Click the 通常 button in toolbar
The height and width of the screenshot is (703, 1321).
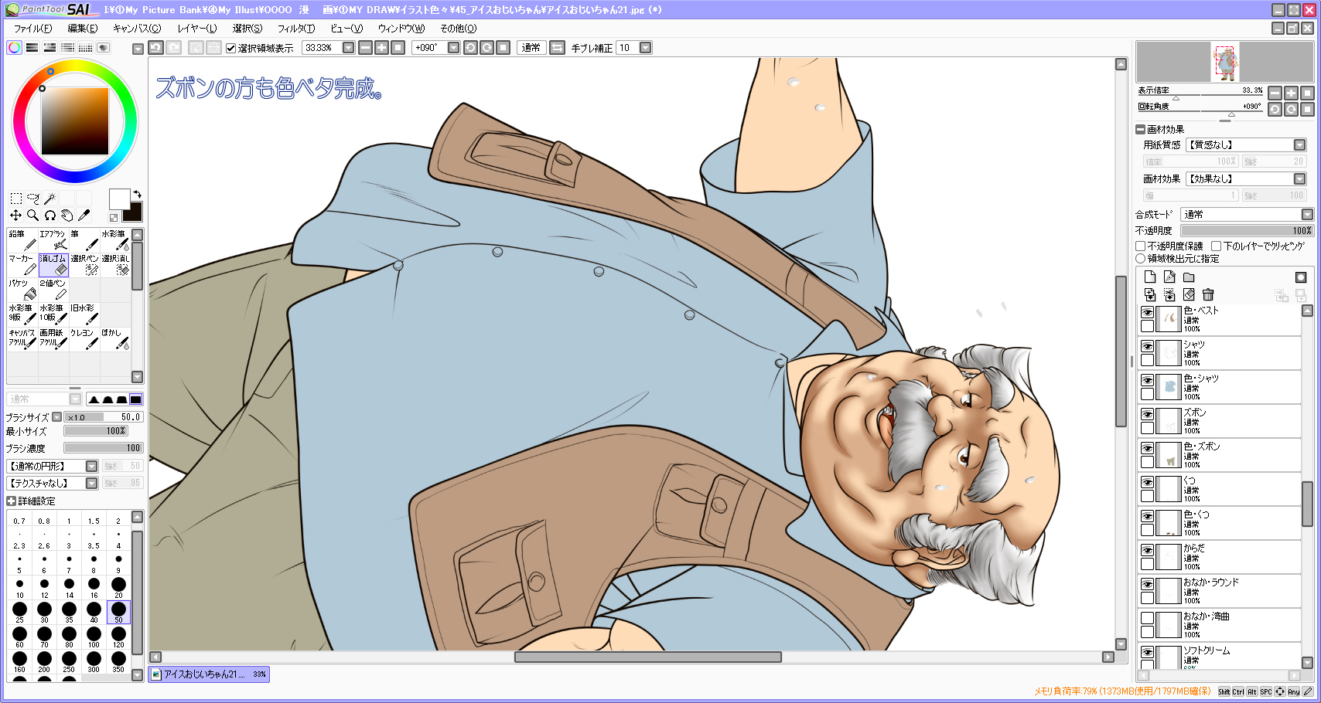531,48
